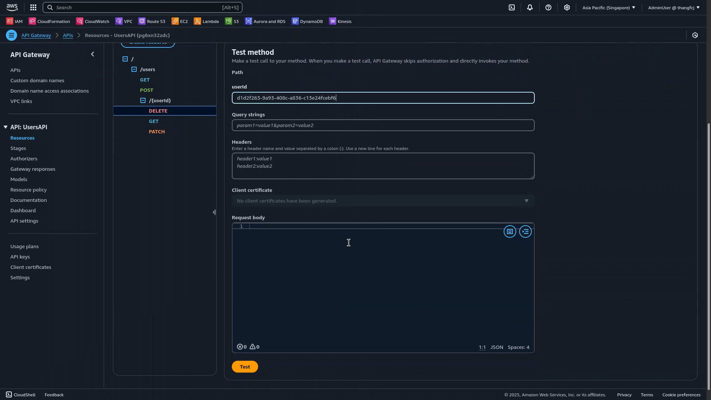Open CloudWatch favorite shortcut

93,21
